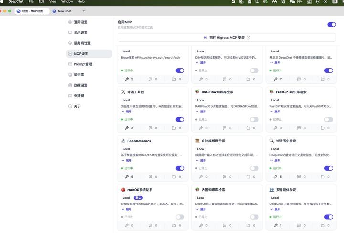Click the wrench tools icon on Brave search card

(x=127, y=79)
